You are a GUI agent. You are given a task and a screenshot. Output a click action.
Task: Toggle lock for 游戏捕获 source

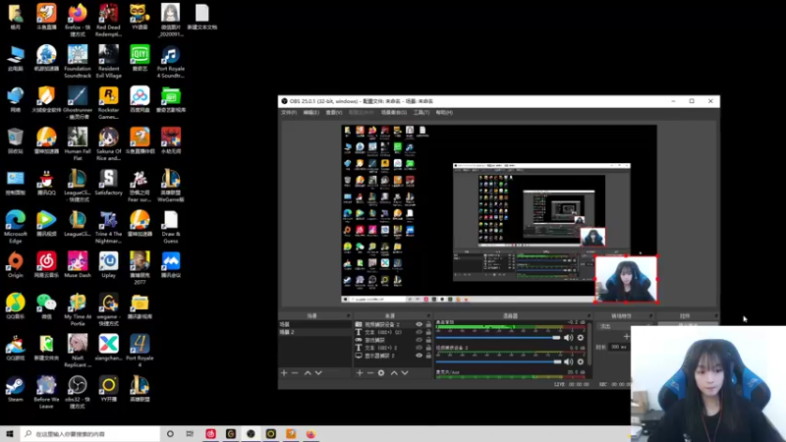click(428, 340)
